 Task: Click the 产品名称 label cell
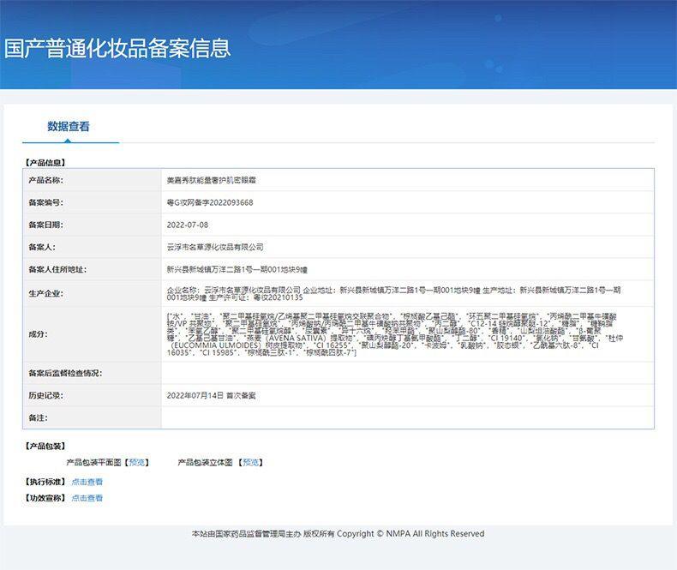coord(92,180)
